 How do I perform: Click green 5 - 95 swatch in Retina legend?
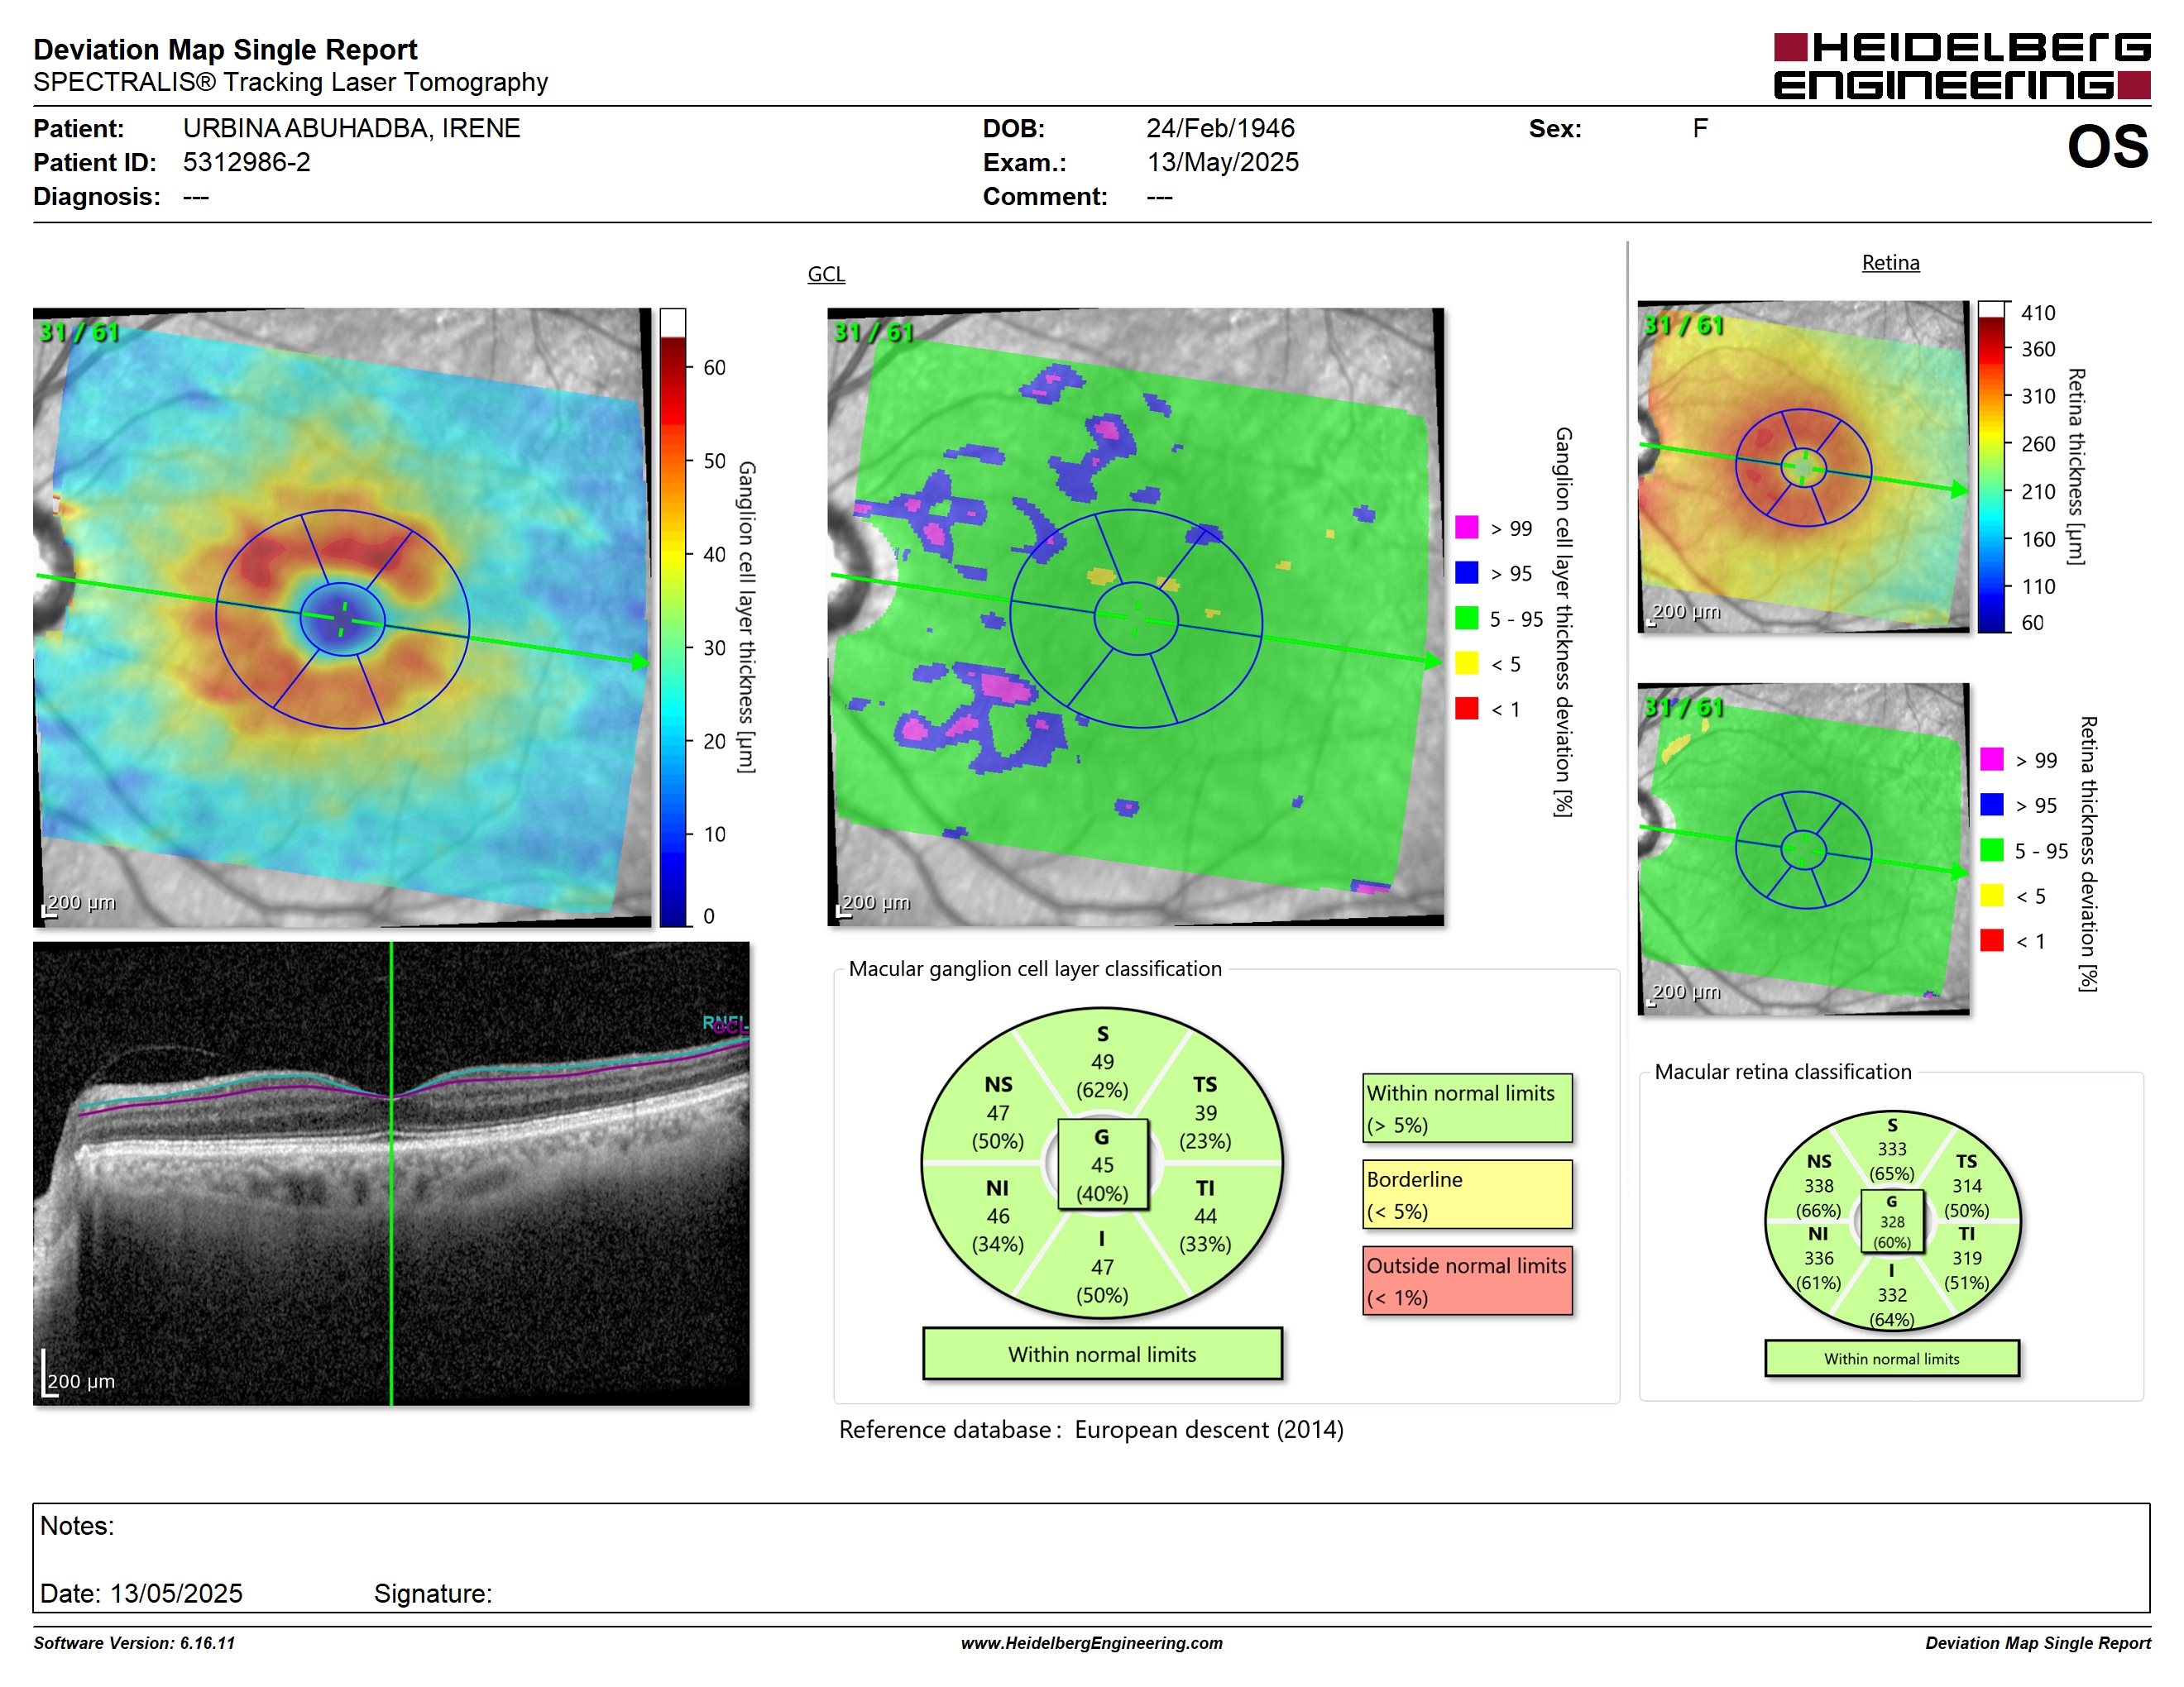(x=1991, y=850)
